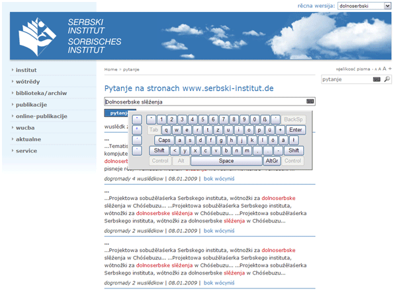
Task: Click the < key on virtual keyboard
Action: tap(175, 150)
